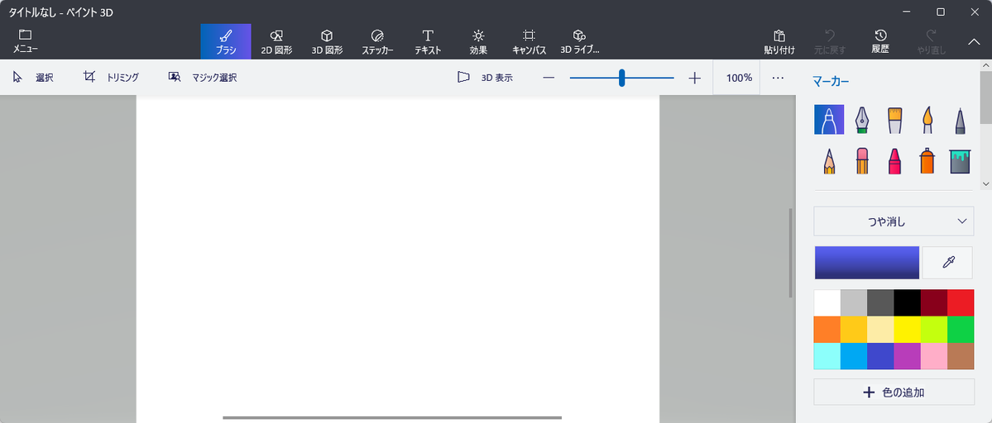Switch to the 3D 図形 tab
Screen dimensions: 992x423
(327, 41)
